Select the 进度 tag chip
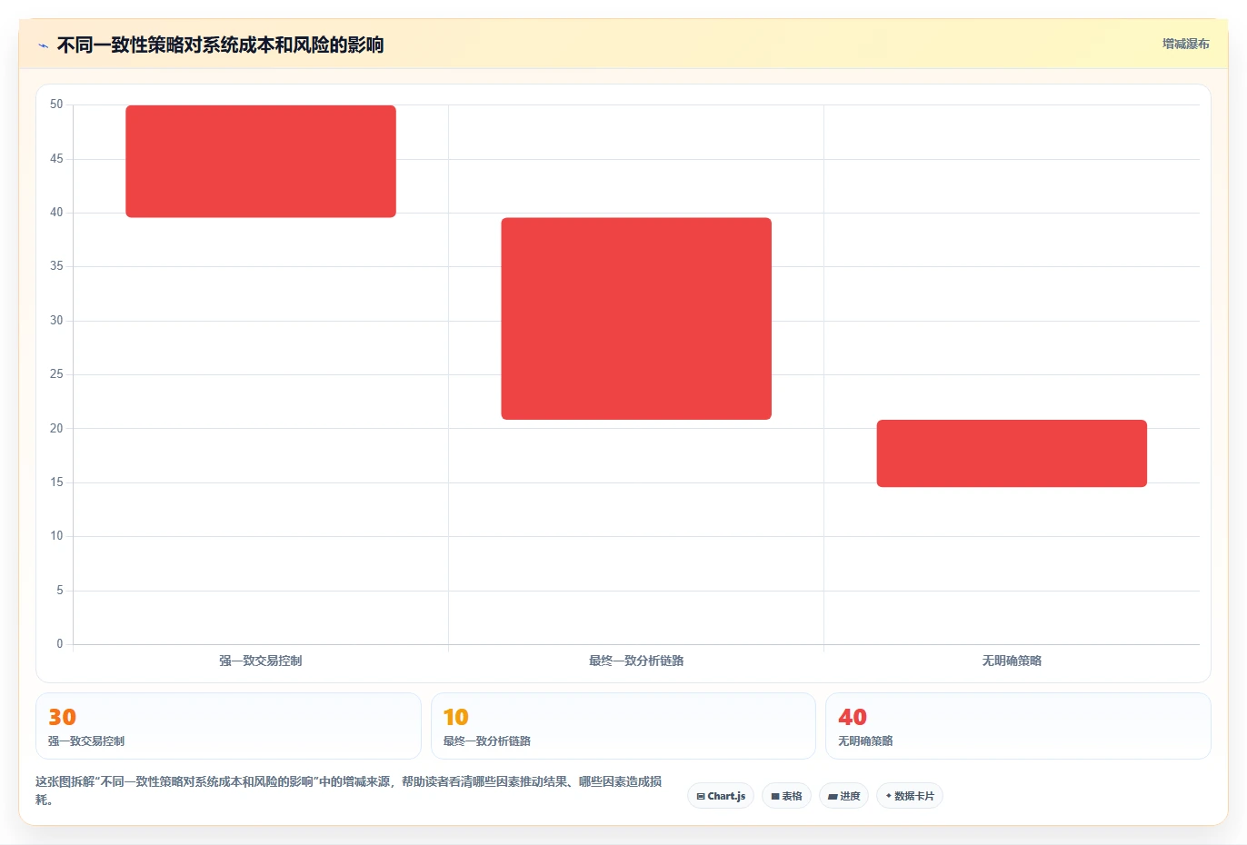 click(843, 796)
